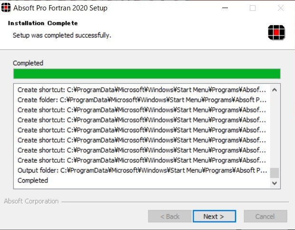Click the log scroll down arrow
This screenshot has height=230, width=295.
(x=275, y=183)
